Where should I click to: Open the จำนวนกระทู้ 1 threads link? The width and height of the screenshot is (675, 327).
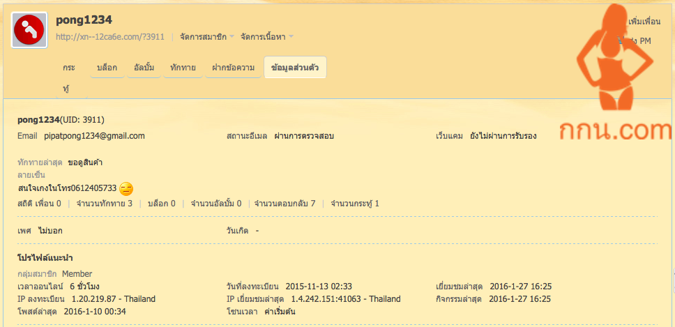(x=355, y=203)
